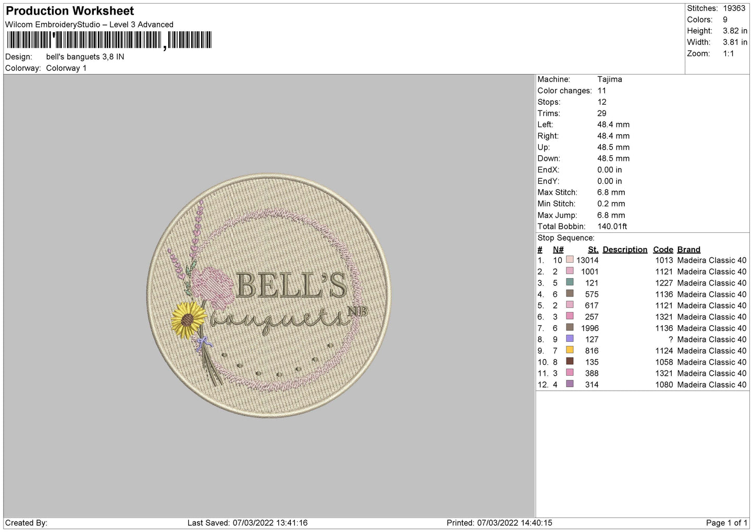
Task: Select thread code 1227 in the stop sequence
Action: [x=664, y=283]
